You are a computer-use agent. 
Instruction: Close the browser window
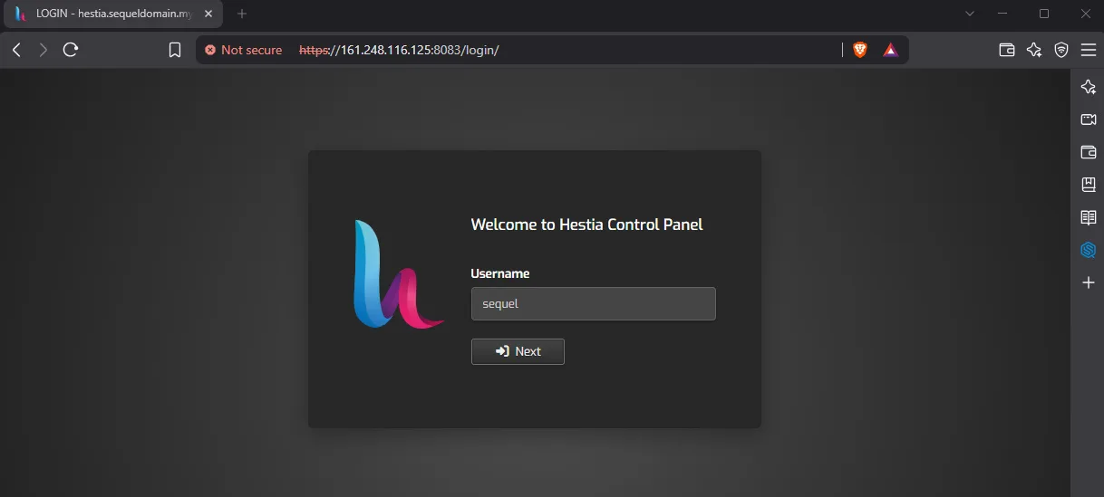tap(1086, 14)
